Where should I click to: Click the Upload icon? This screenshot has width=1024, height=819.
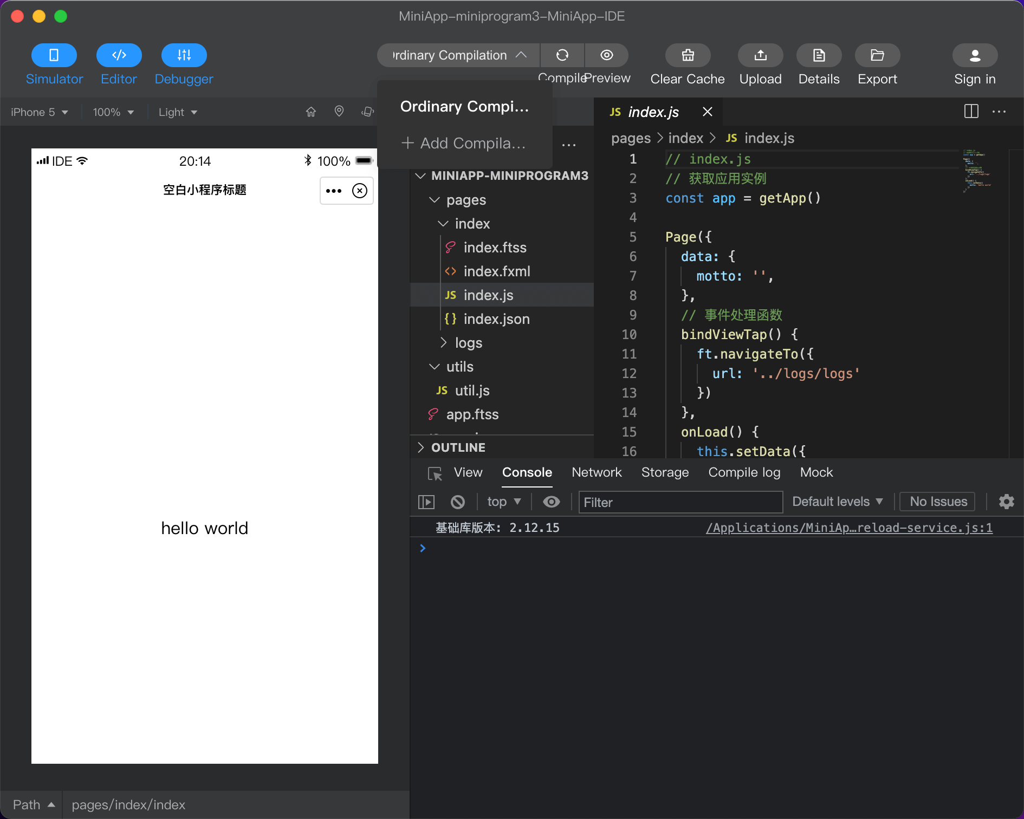click(x=761, y=55)
